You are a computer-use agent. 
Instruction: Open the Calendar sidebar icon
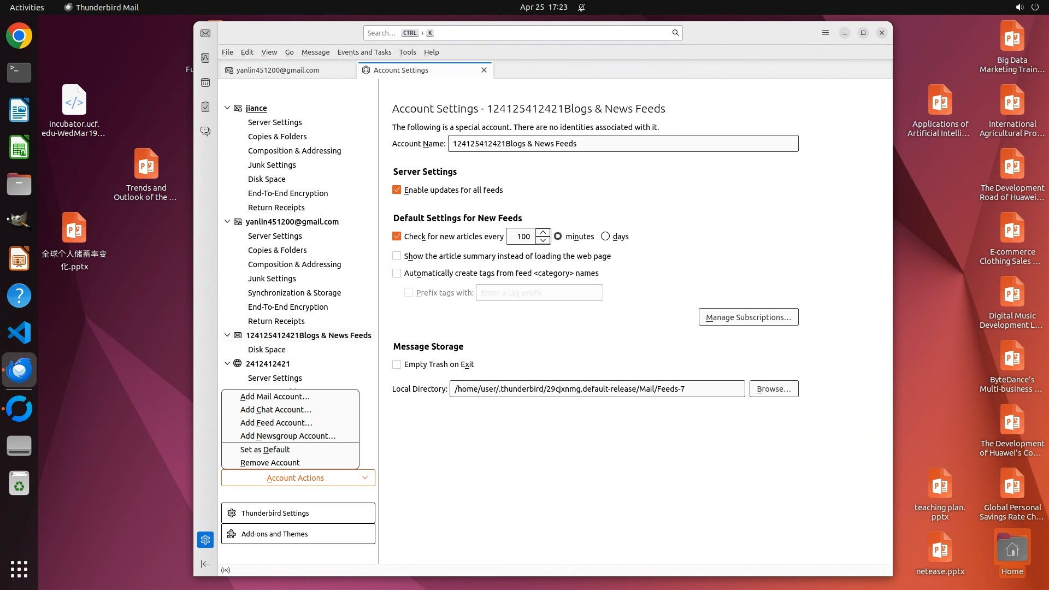click(x=205, y=82)
